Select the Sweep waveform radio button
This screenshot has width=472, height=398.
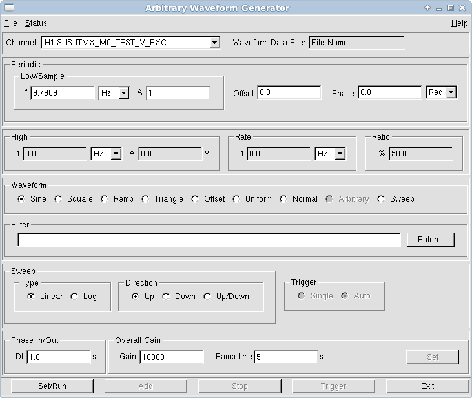pos(381,199)
